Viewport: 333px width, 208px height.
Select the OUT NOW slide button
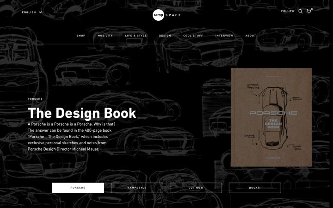tap(196, 188)
